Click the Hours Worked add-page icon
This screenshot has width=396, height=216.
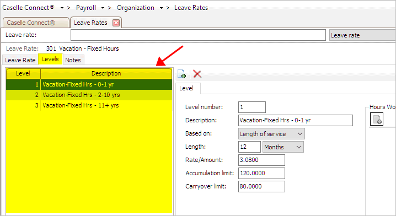377,119
